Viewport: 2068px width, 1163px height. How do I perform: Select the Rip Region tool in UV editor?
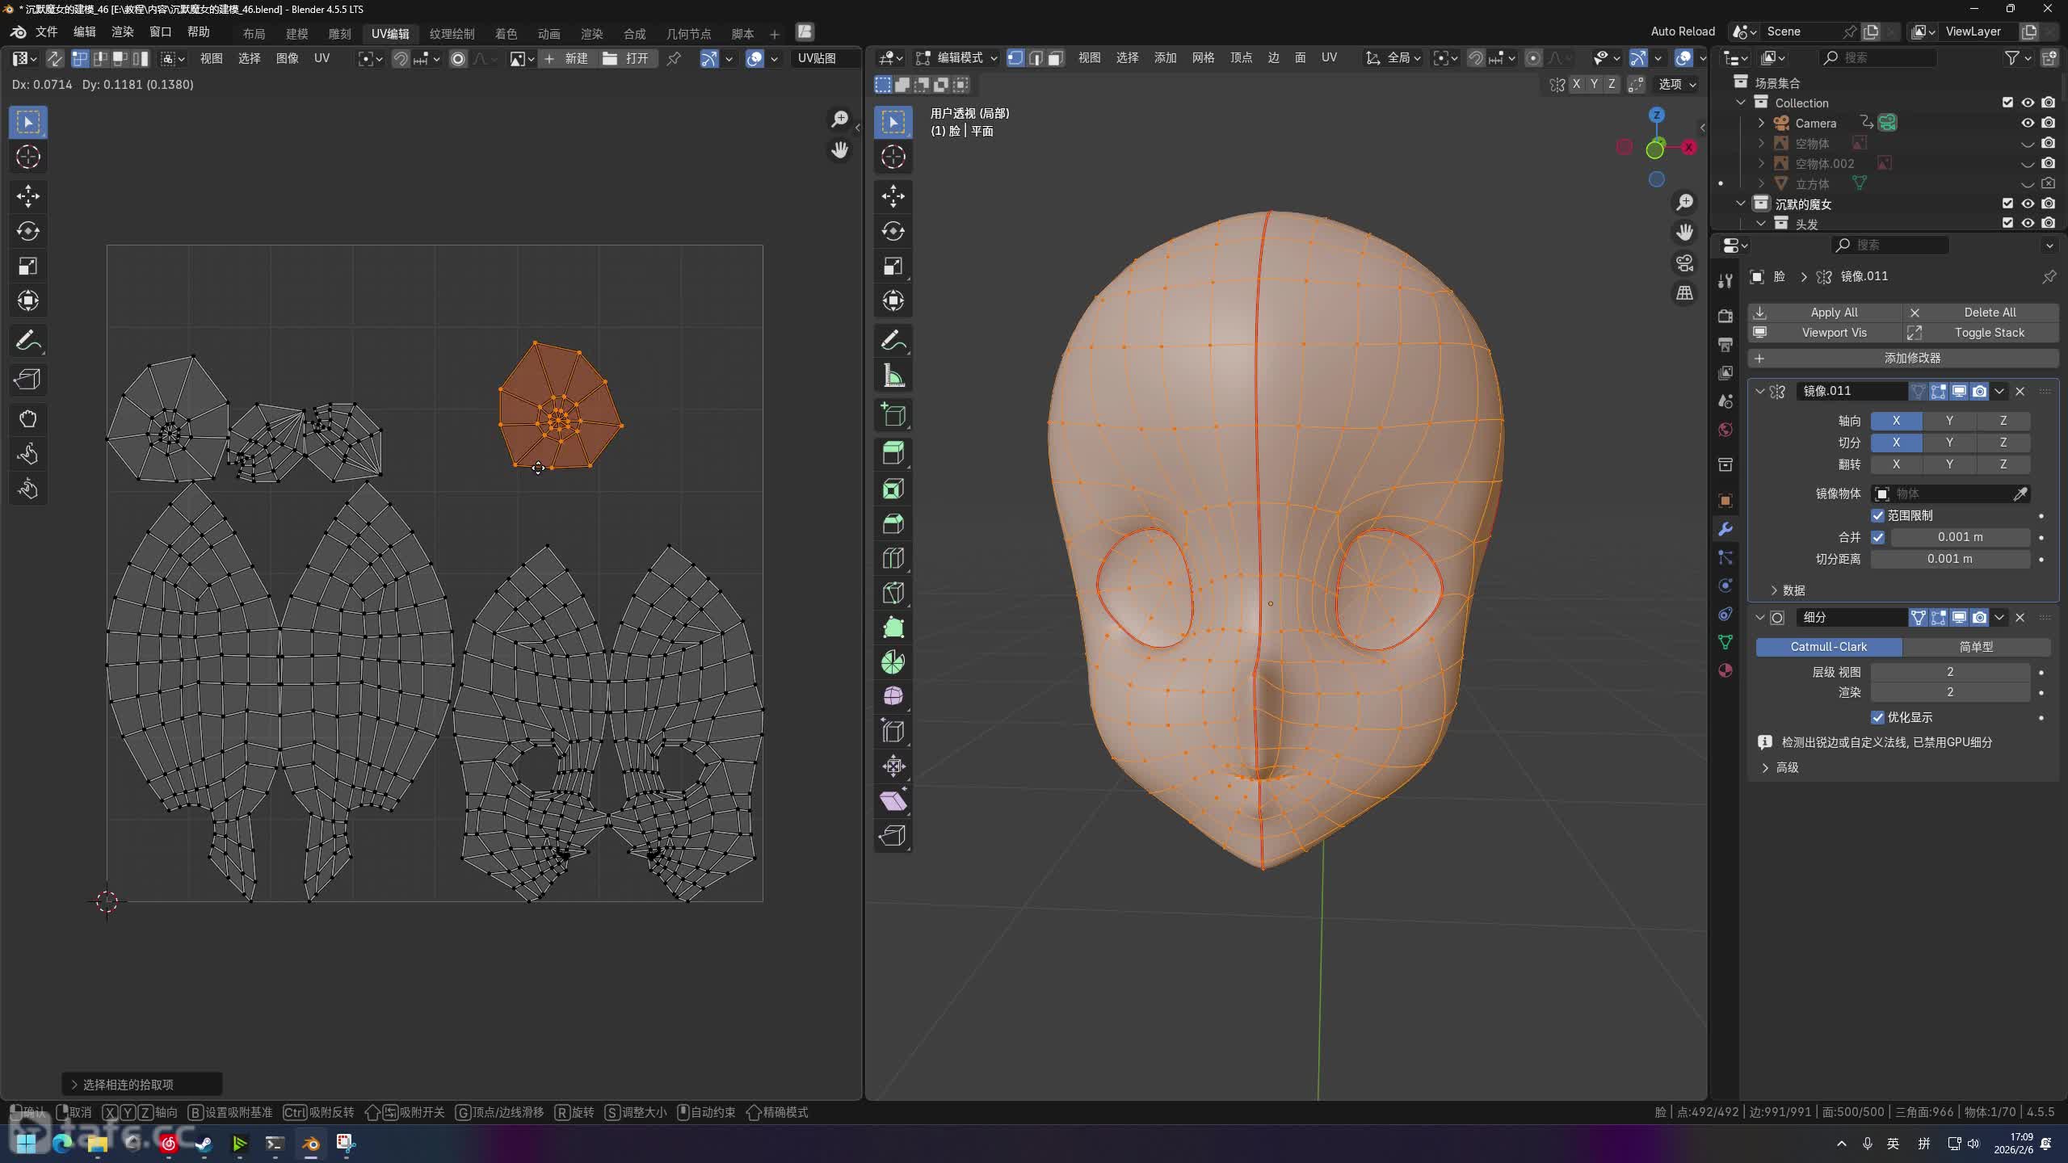click(27, 379)
